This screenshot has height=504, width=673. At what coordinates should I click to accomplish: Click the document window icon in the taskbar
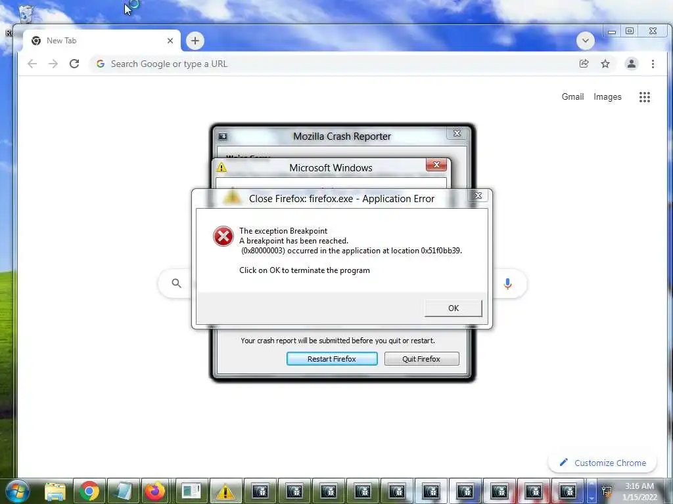tap(191, 491)
